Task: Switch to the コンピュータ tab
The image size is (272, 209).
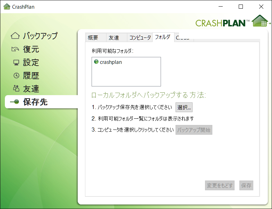Action: tap(140, 37)
